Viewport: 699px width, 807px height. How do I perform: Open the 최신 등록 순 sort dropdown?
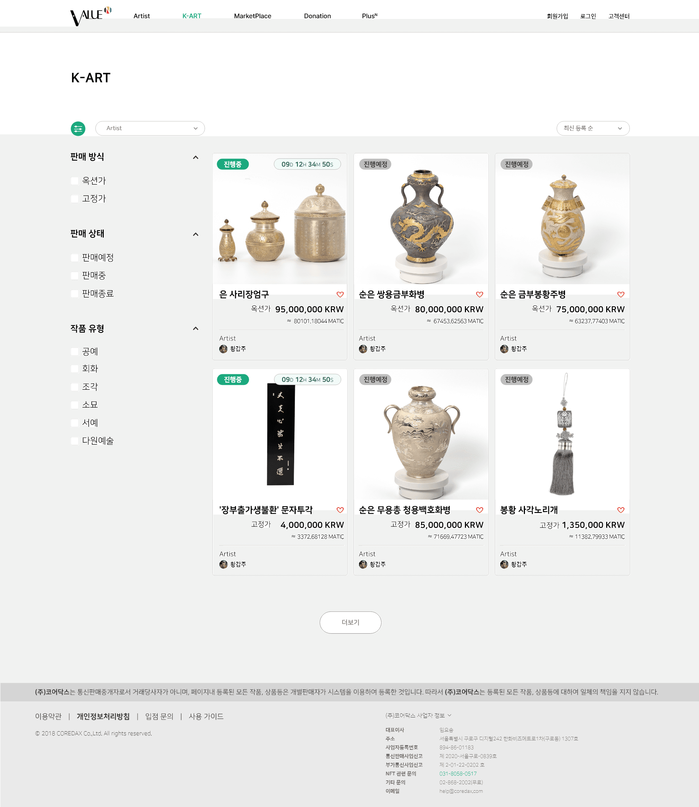(x=593, y=129)
